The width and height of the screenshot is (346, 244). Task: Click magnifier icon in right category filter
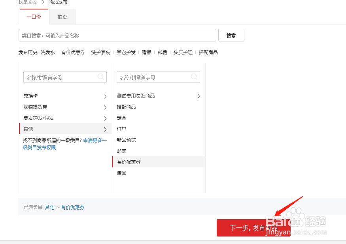(194, 77)
